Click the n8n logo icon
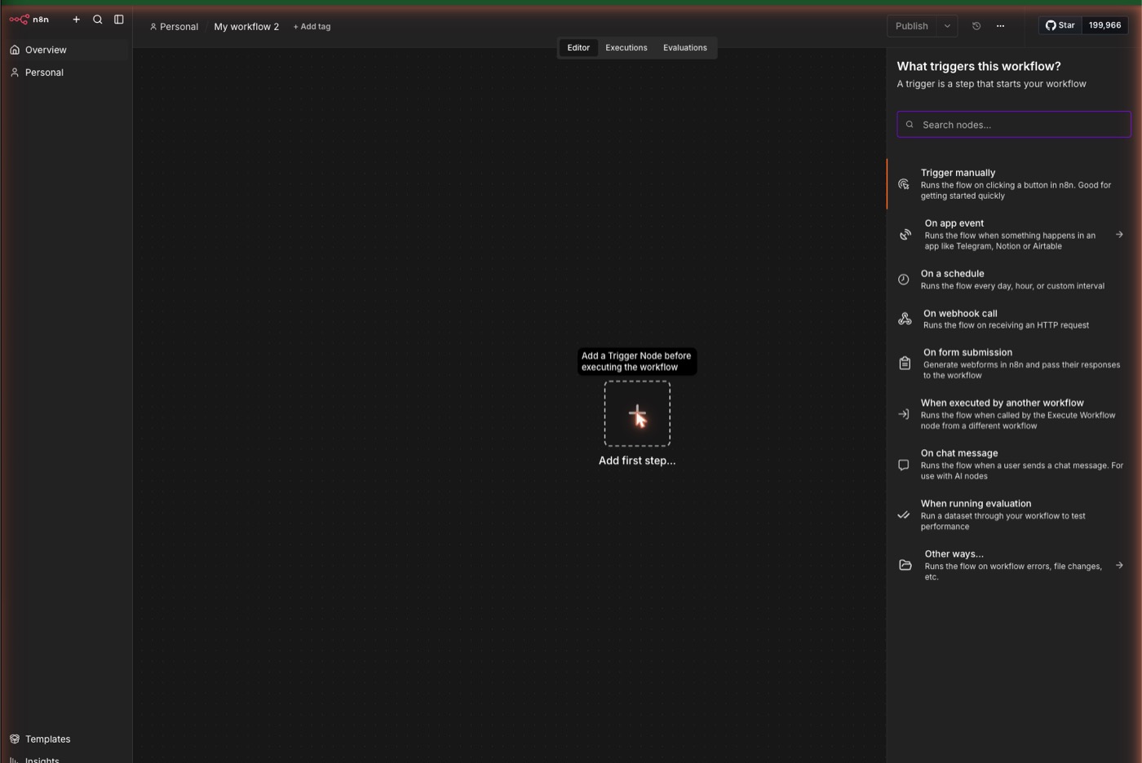This screenshot has width=1142, height=763. [19, 20]
